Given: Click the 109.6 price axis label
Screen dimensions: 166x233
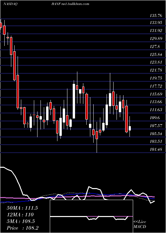Looking at the screenshot, I should pos(155,118).
